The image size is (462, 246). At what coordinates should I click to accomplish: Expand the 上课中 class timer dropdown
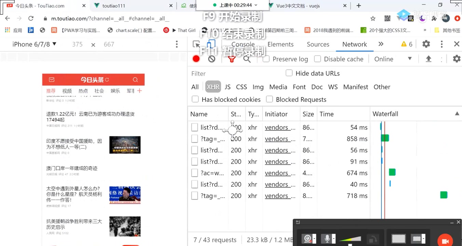(x=256, y=5)
